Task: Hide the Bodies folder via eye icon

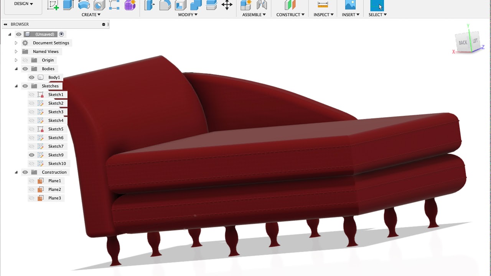Action: click(x=25, y=69)
